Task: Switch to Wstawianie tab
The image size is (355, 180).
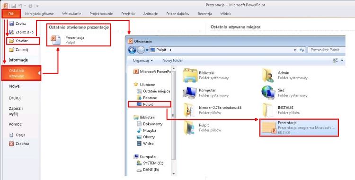Action: [71, 14]
